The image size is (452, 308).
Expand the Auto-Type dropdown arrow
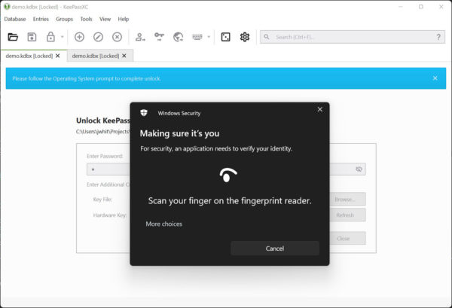click(x=209, y=37)
